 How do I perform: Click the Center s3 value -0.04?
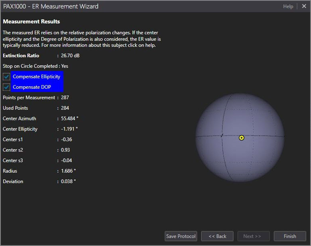coord(67,160)
